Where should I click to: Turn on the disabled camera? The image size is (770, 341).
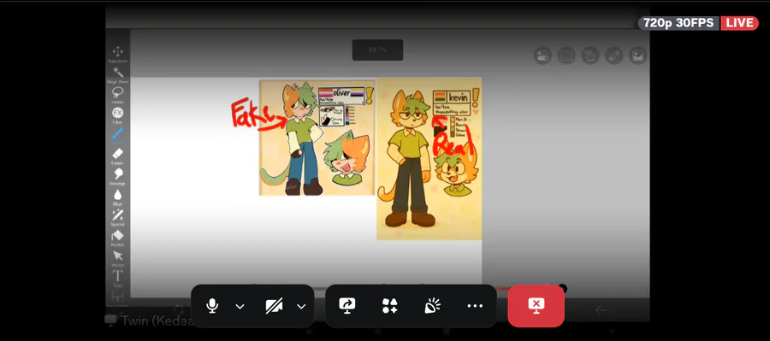click(x=274, y=306)
